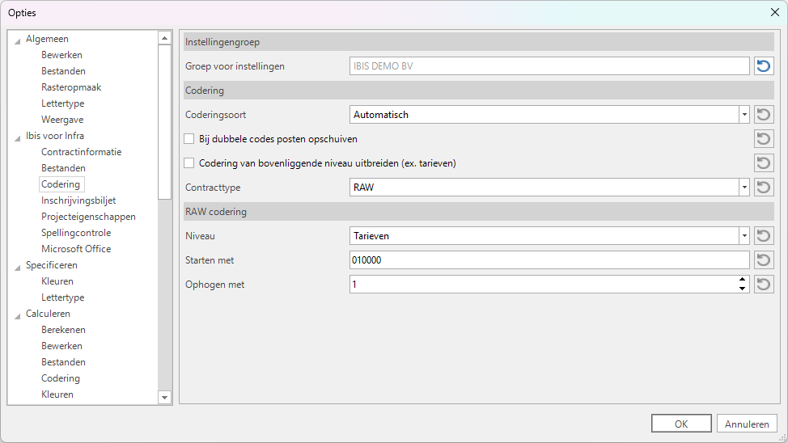Reset the Contracttype setting
Screen dimensions: 788x443
764,188
